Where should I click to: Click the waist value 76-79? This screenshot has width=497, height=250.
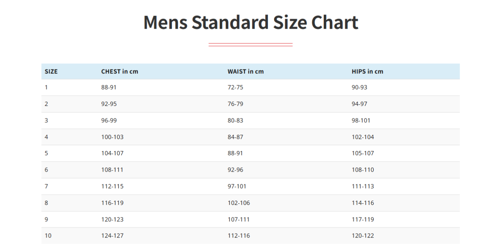coord(235,104)
